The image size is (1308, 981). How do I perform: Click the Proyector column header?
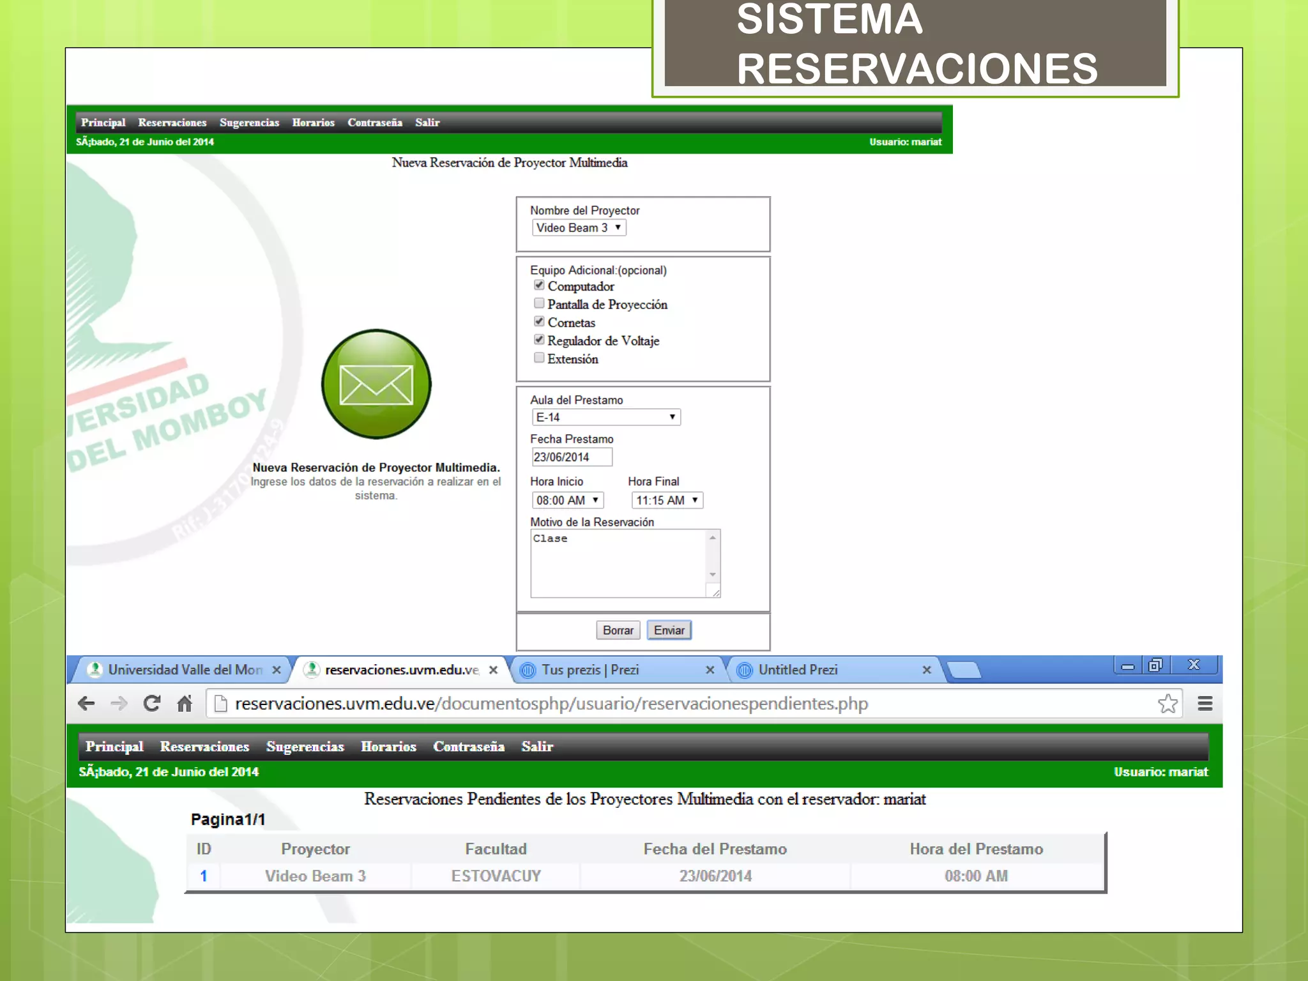(x=316, y=849)
